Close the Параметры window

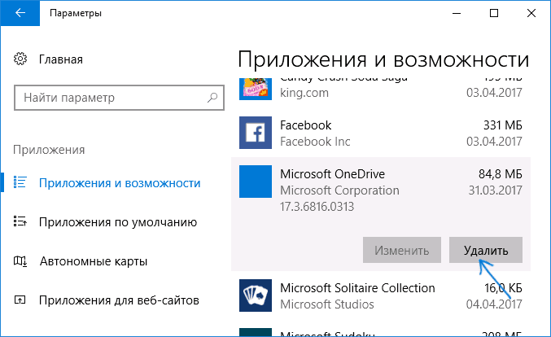[531, 13]
